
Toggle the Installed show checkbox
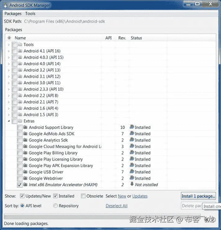coord(55,196)
